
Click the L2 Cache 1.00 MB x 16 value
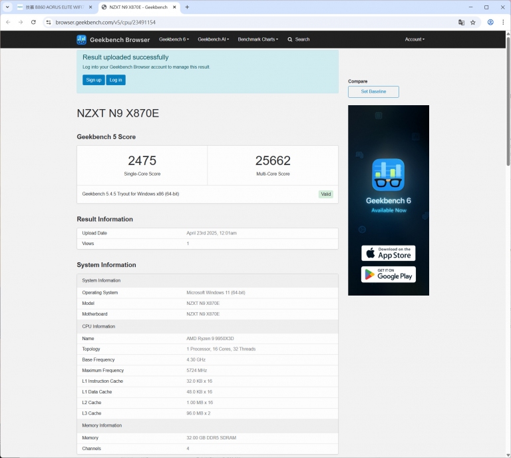coord(200,402)
